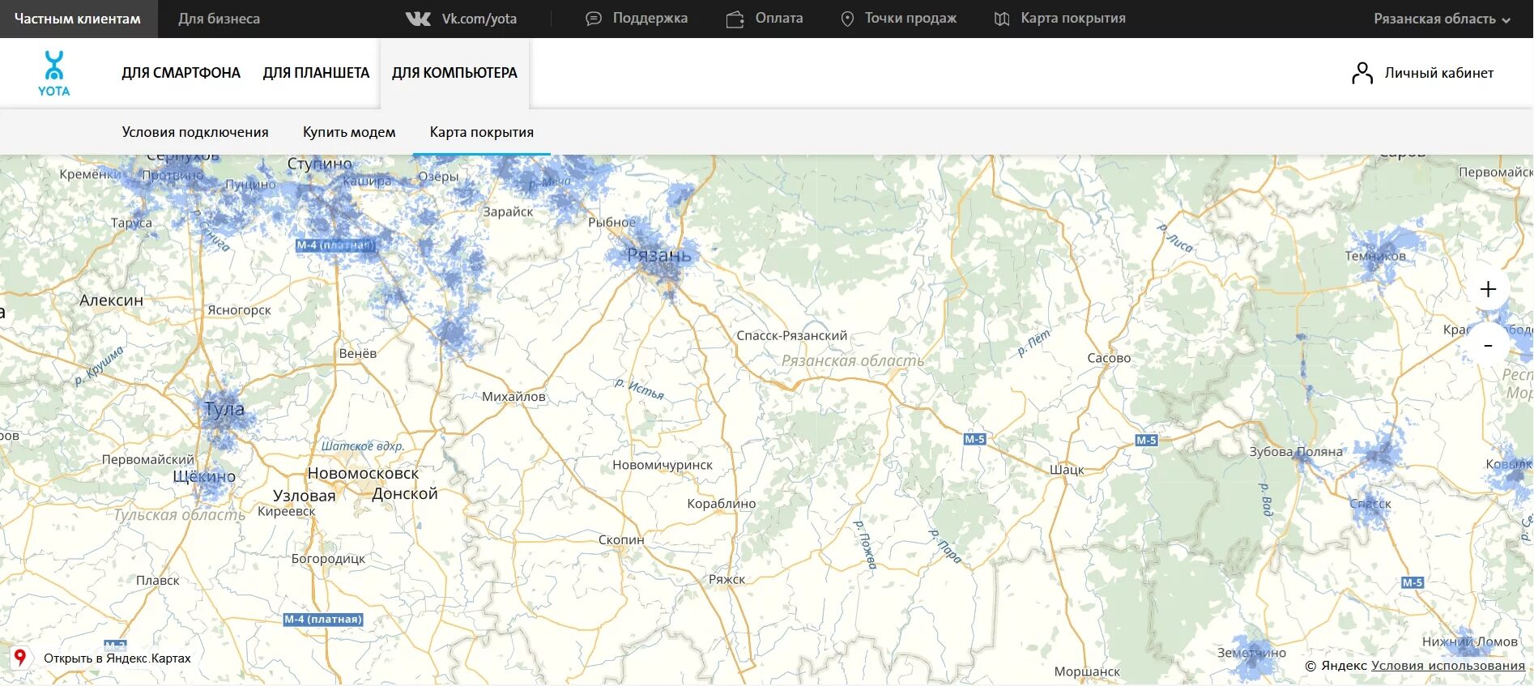Click the Плавск town label on map
The image size is (1534, 686).
(x=158, y=581)
